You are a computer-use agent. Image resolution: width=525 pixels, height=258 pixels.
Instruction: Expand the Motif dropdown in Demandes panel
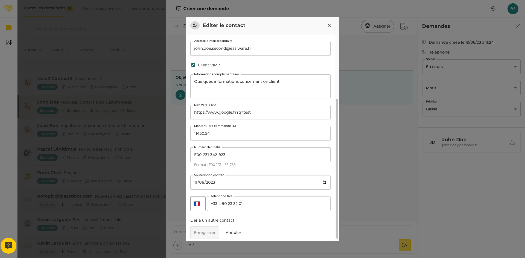click(471, 88)
